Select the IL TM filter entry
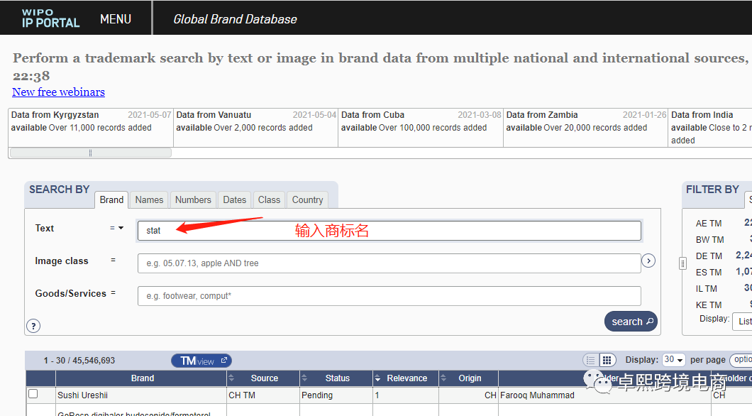 click(707, 289)
